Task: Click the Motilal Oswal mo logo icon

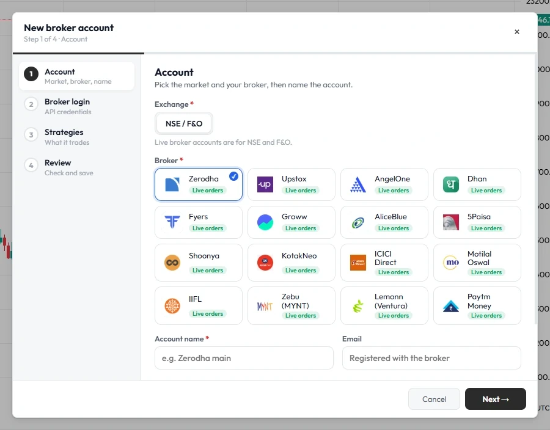Action: tap(451, 263)
